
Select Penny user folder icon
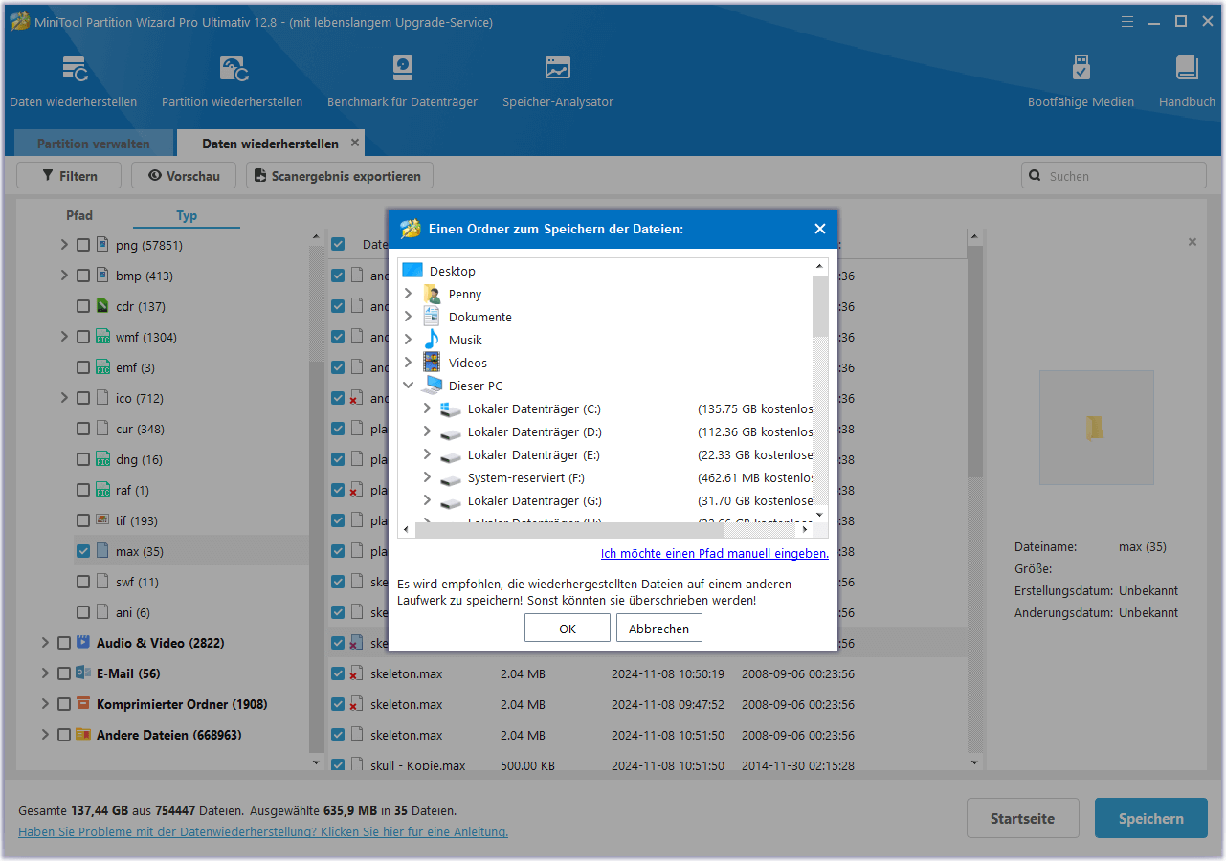(x=432, y=294)
